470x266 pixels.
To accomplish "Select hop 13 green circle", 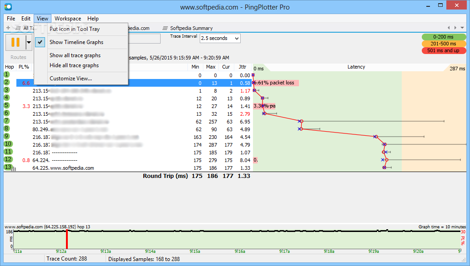I will tap(8, 167).
